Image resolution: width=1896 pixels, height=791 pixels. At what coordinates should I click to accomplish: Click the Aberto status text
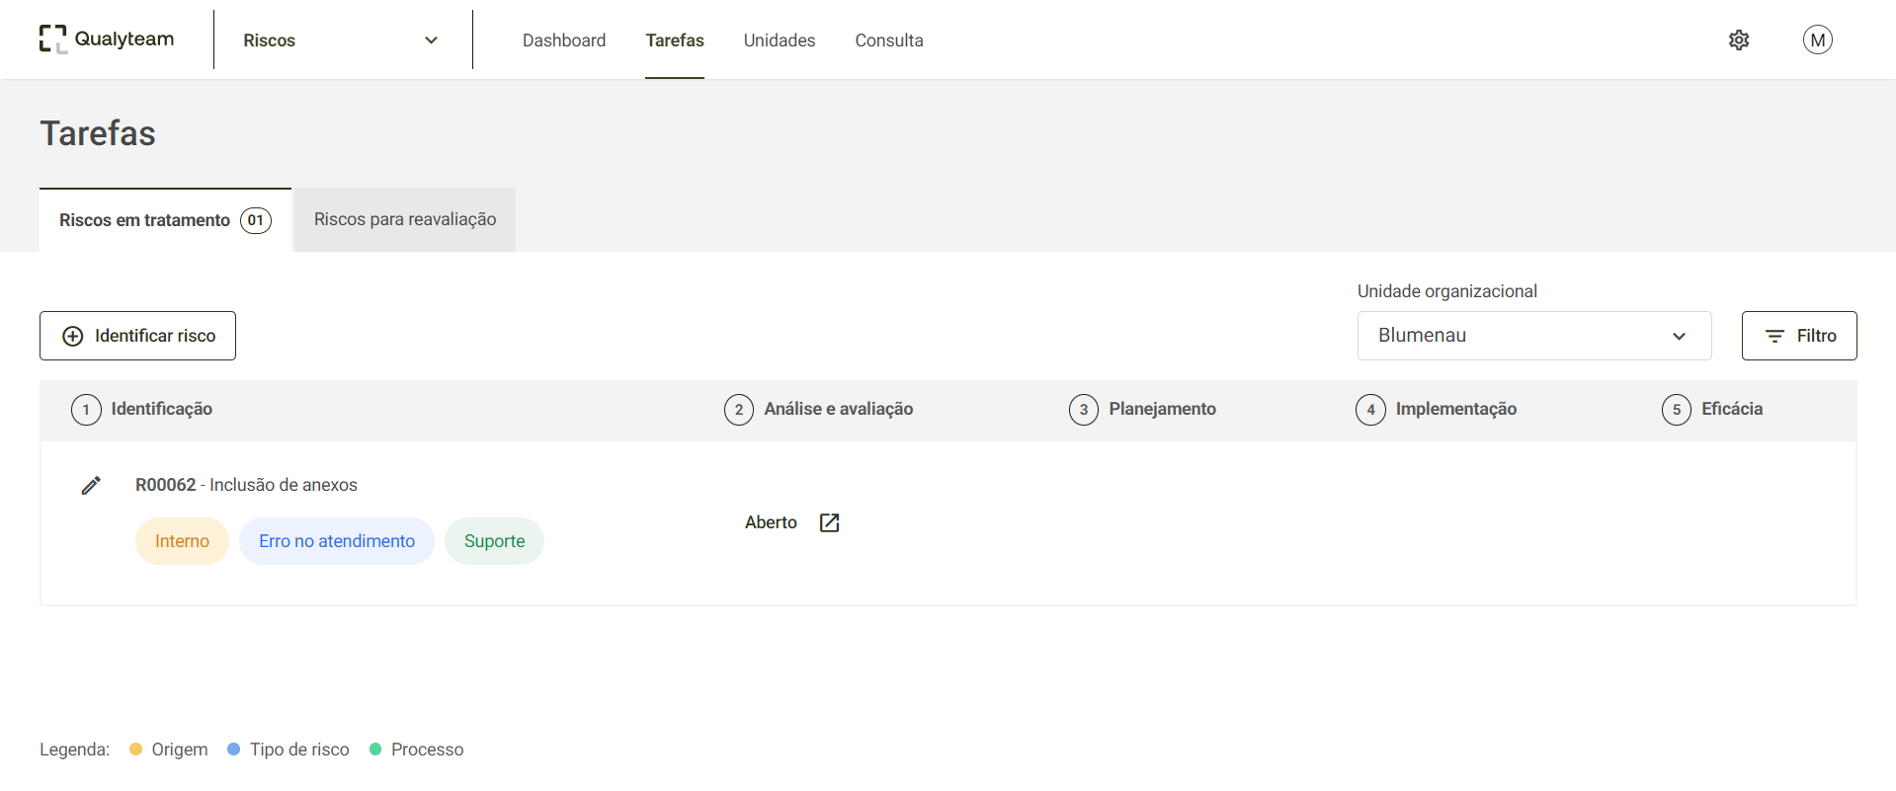pyautogui.click(x=771, y=522)
